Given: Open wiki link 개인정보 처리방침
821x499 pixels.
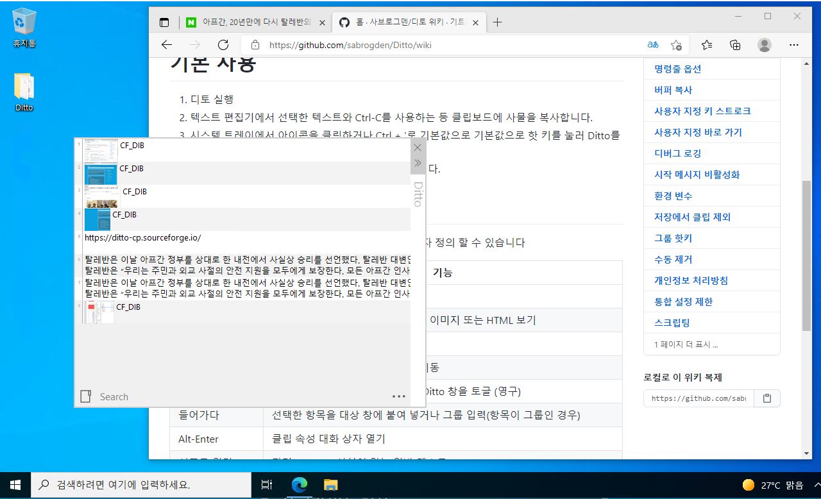Looking at the screenshot, I should point(691,280).
